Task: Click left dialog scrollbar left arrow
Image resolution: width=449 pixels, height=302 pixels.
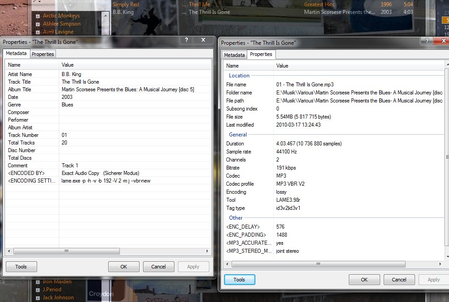Action: tap(9, 251)
